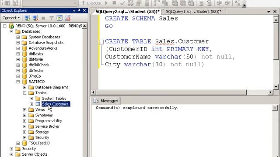This screenshot has height=157, width=280.
Task: Refresh the Object Explorer tree
Action: pos(59,18)
